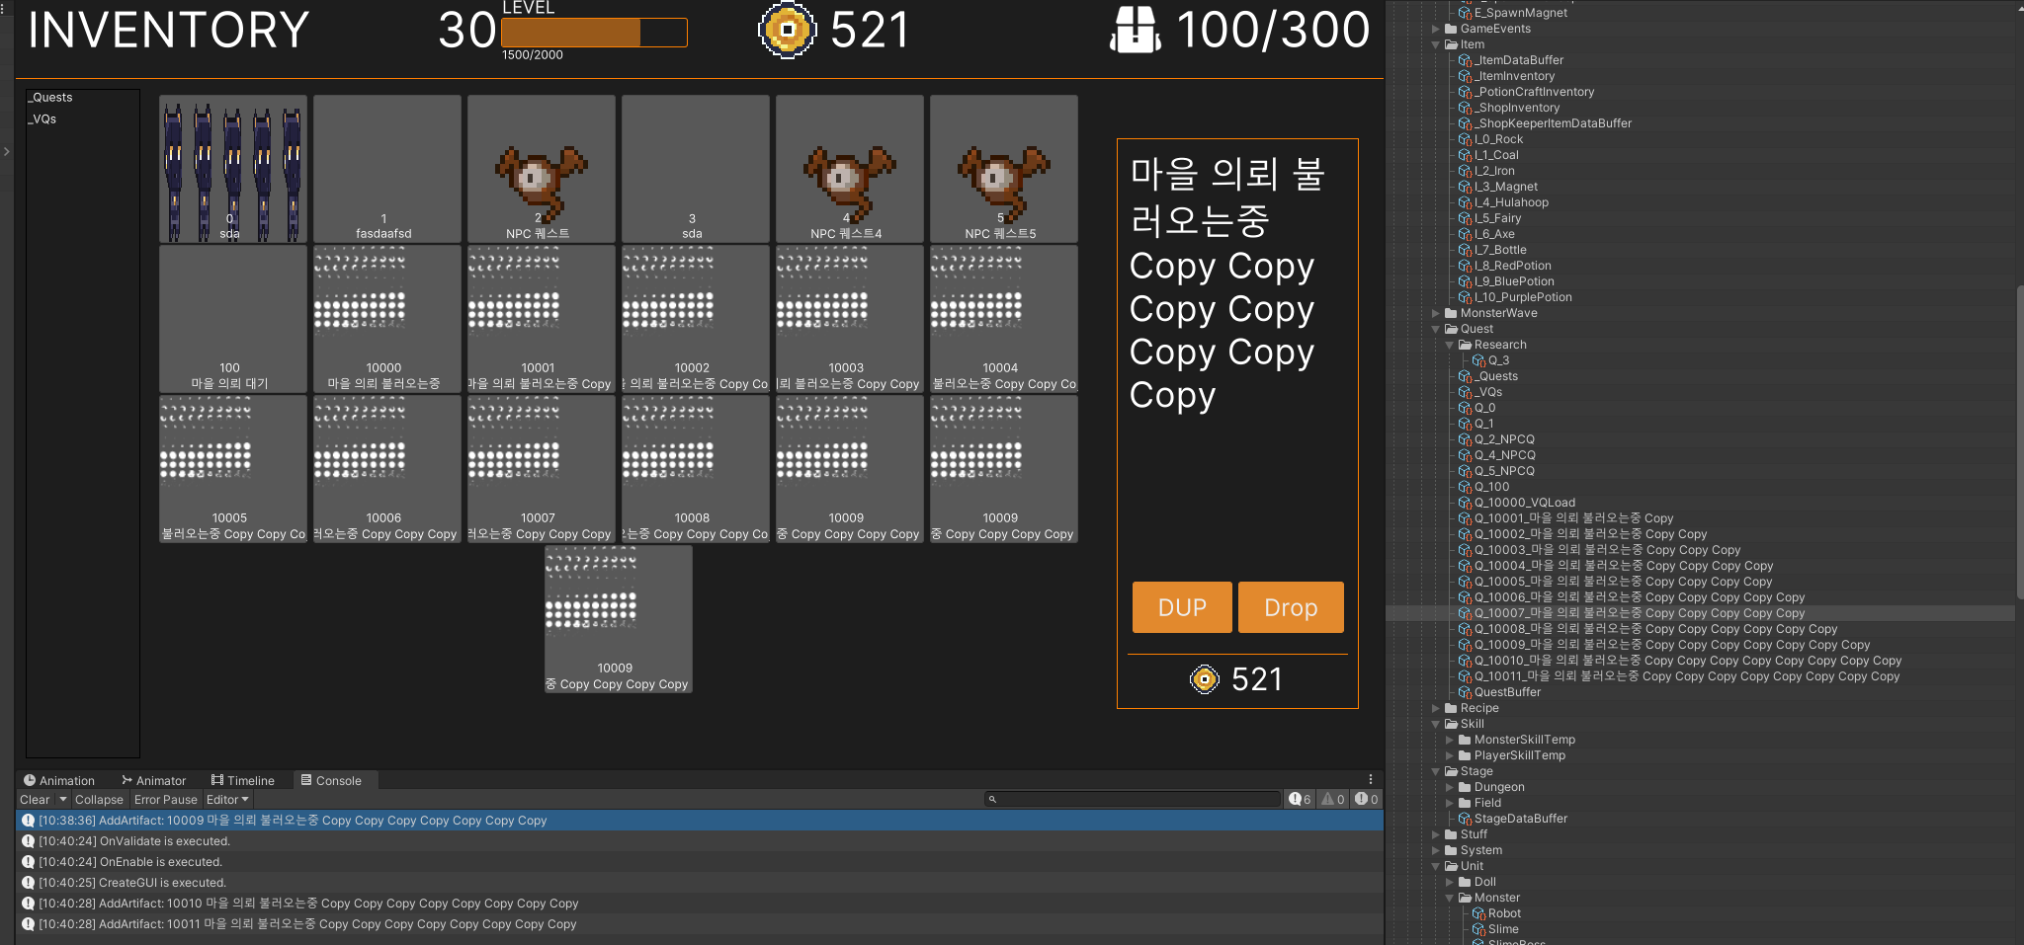Viewport: 2024px width, 945px height.
Task: Toggle Error Pause in Console
Action: point(165,800)
